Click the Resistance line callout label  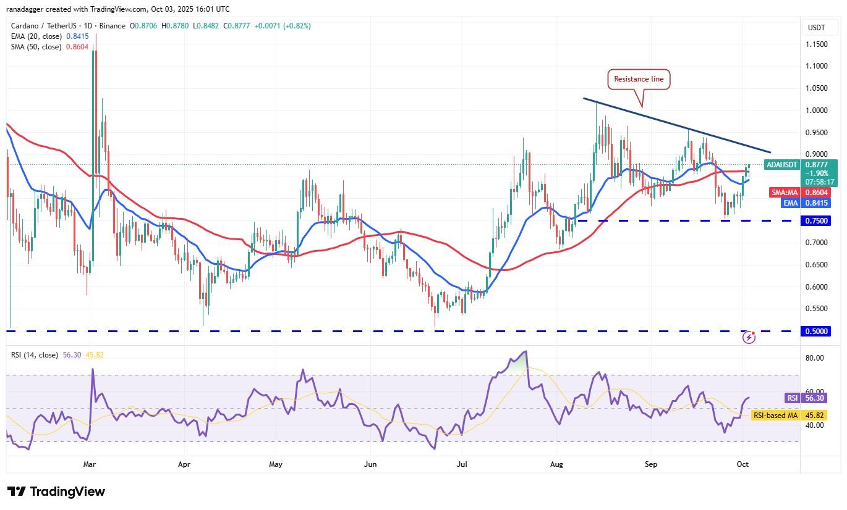(639, 80)
